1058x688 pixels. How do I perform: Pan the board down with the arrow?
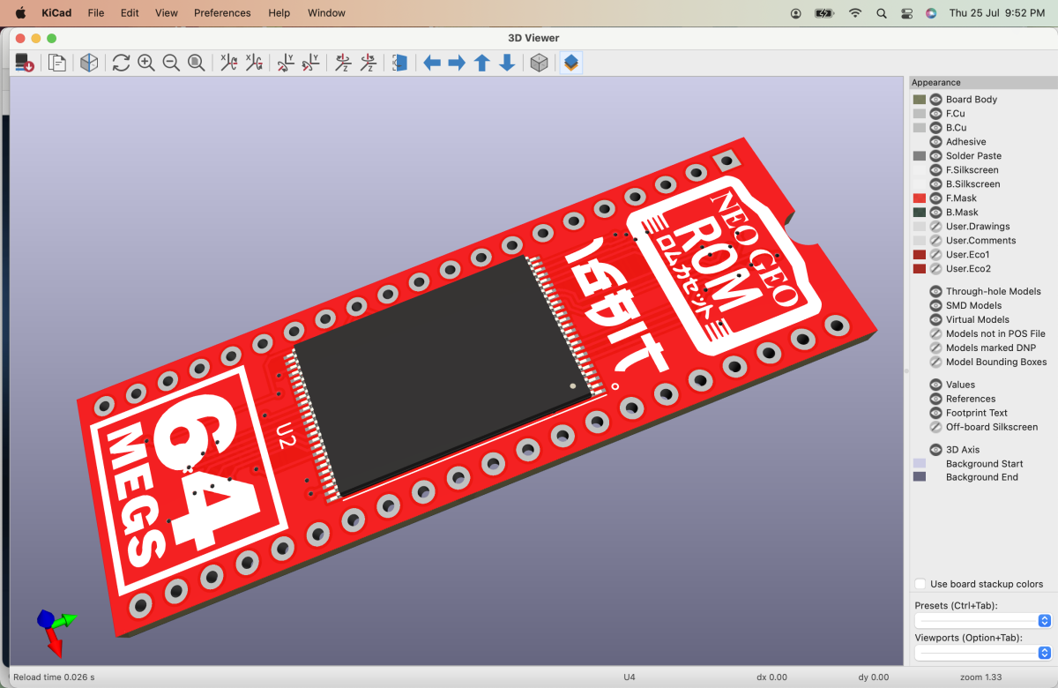[507, 63]
